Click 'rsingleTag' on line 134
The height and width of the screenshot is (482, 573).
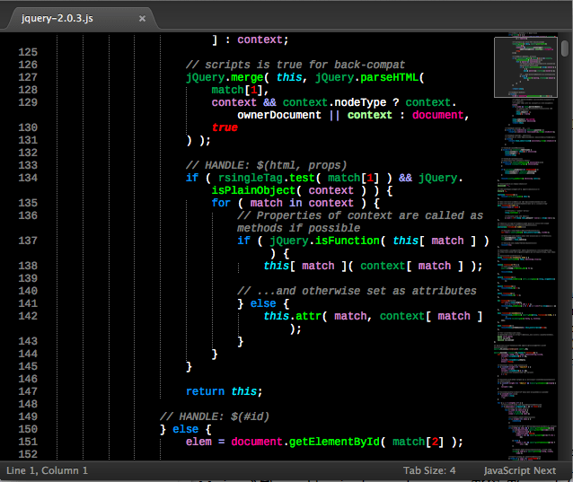coord(251,178)
